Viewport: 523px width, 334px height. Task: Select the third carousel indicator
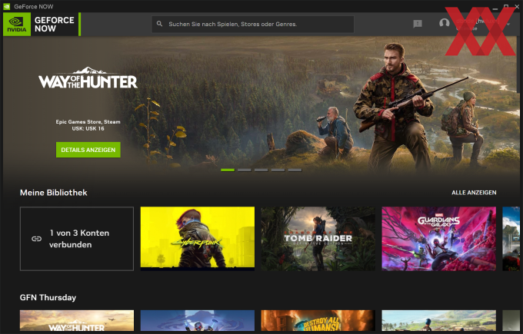pos(261,170)
